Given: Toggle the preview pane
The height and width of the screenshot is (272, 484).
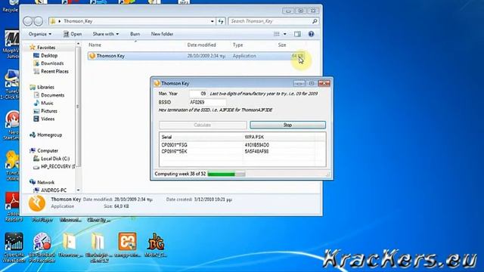Looking at the screenshot, I should coord(297,34).
